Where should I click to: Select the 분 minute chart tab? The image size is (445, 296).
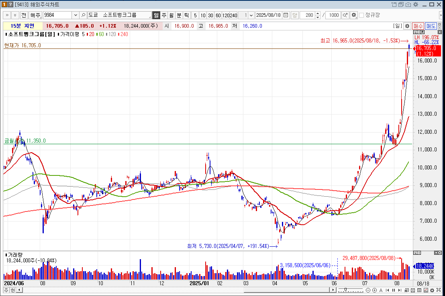click(179, 15)
